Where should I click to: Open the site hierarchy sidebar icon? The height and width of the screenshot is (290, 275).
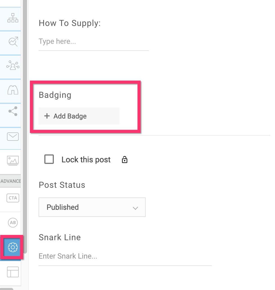pyautogui.click(x=13, y=18)
